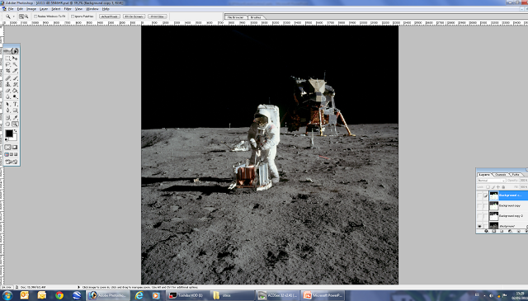The width and height of the screenshot is (528, 301).
Task: Open Google Chrome from taskbar
Action: (x=59, y=295)
